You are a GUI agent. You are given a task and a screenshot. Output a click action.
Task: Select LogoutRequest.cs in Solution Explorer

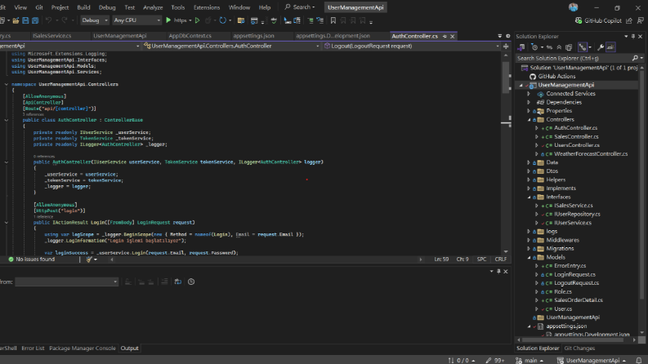tap(576, 283)
